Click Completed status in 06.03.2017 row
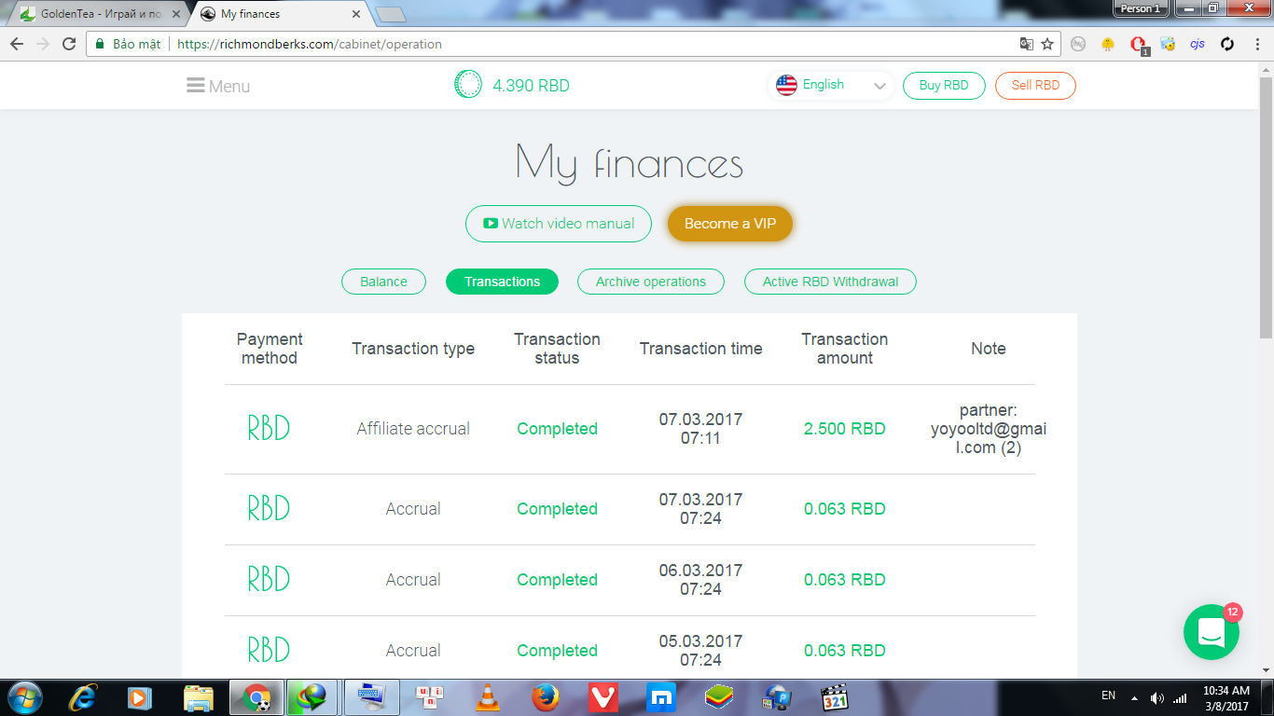Screen dimensions: 1274x716 557,580
